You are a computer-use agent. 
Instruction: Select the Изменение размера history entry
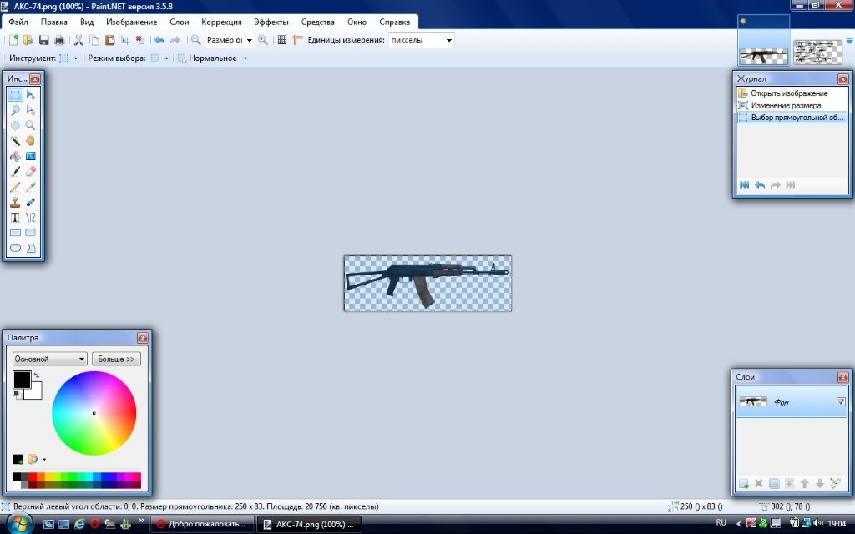tap(786, 106)
